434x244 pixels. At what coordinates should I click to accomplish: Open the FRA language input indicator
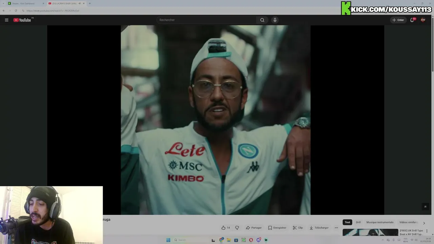point(406,240)
